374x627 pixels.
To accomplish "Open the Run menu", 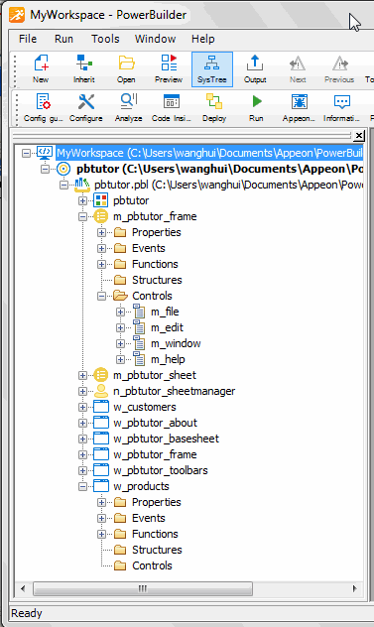I will click(x=64, y=39).
